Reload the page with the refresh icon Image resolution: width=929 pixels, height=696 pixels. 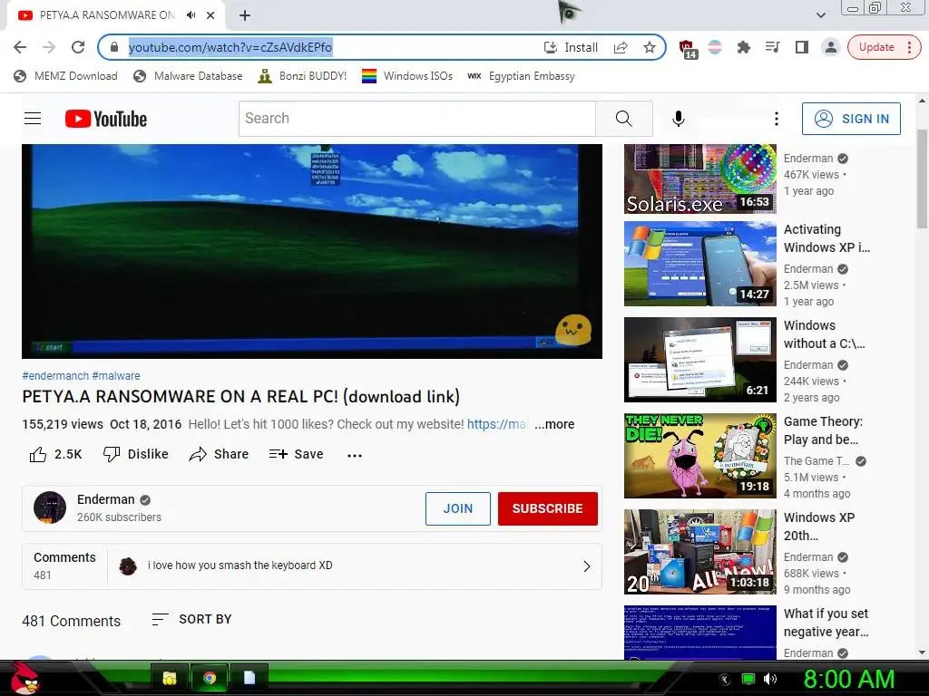click(x=78, y=47)
